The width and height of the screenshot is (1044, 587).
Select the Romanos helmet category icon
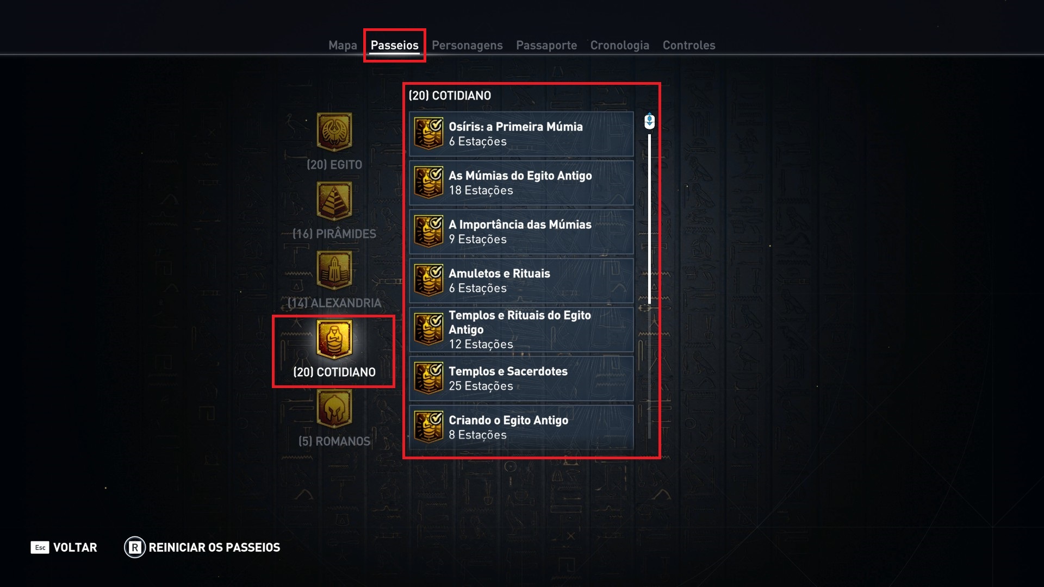(334, 409)
